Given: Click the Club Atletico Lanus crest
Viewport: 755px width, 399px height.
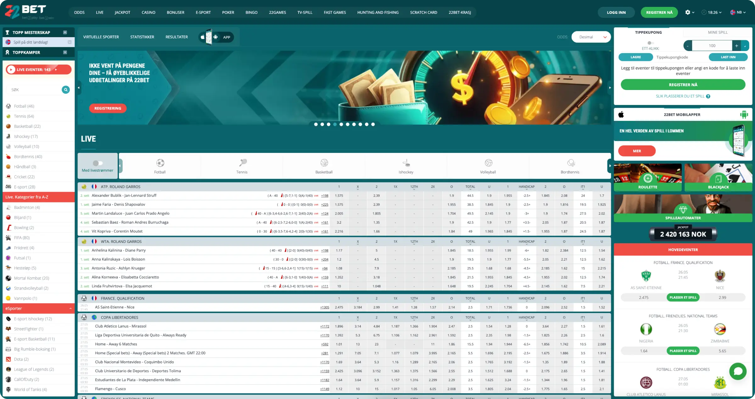Looking at the screenshot, I should pos(646,383).
